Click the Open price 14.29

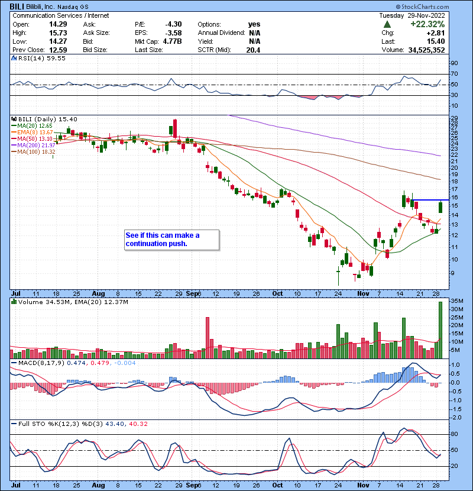coord(58,24)
